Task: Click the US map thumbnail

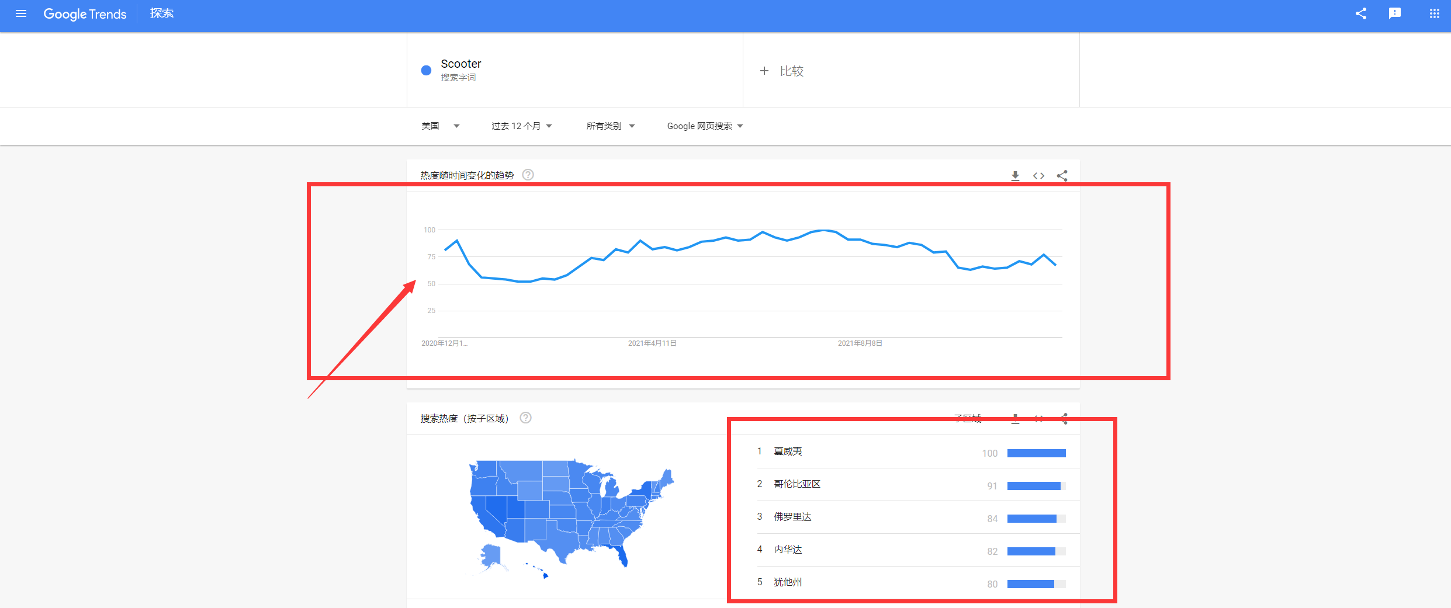Action: point(570,517)
